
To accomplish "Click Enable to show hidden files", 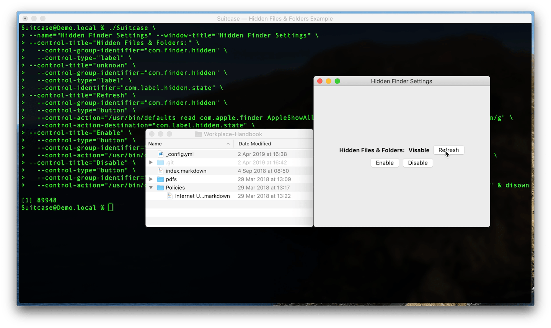I will pos(385,163).
